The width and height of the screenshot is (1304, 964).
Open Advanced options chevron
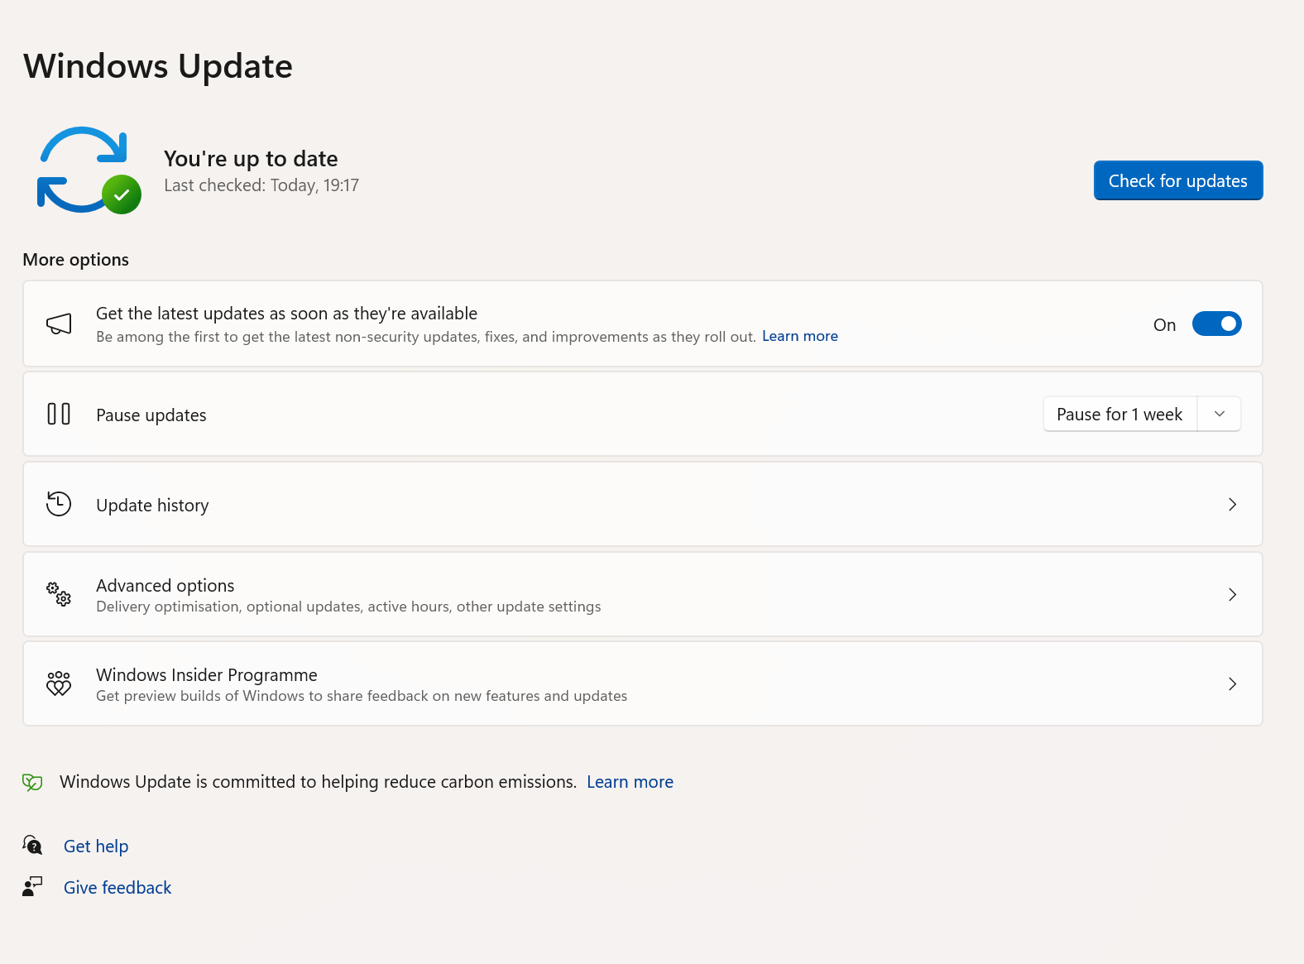click(x=1232, y=594)
